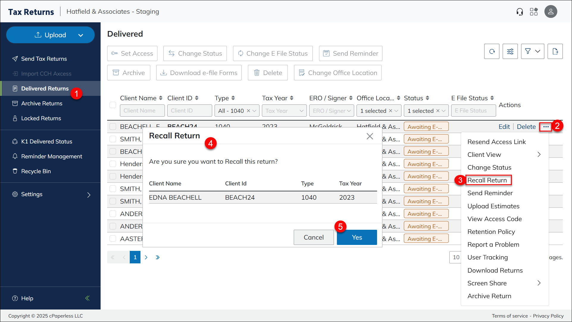Viewport: 572px width, 322px height.
Task: Click the refresh icon button
Action: 492,51
